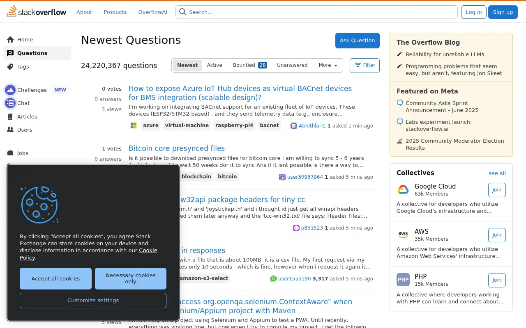526x328 pixels.
Task: Click the bacnet tag
Action: click(x=270, y=125)
